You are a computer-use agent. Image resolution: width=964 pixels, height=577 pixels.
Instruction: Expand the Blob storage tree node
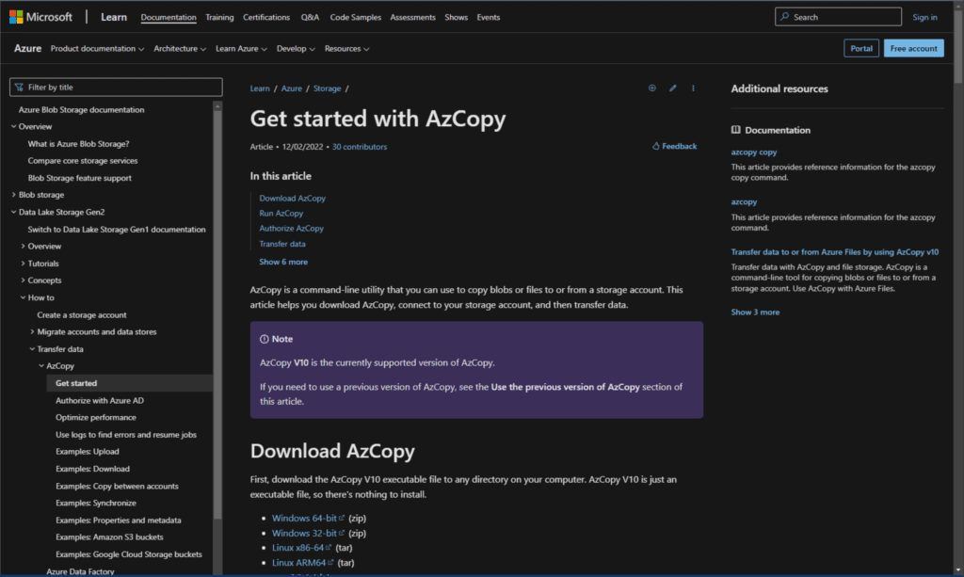[x=13, y=195]
